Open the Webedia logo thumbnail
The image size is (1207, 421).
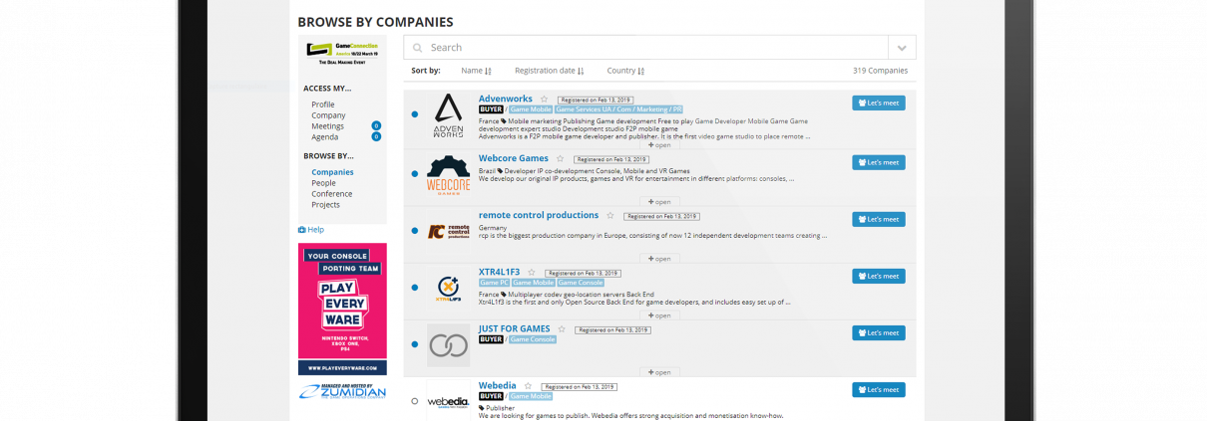pos(448,400)
